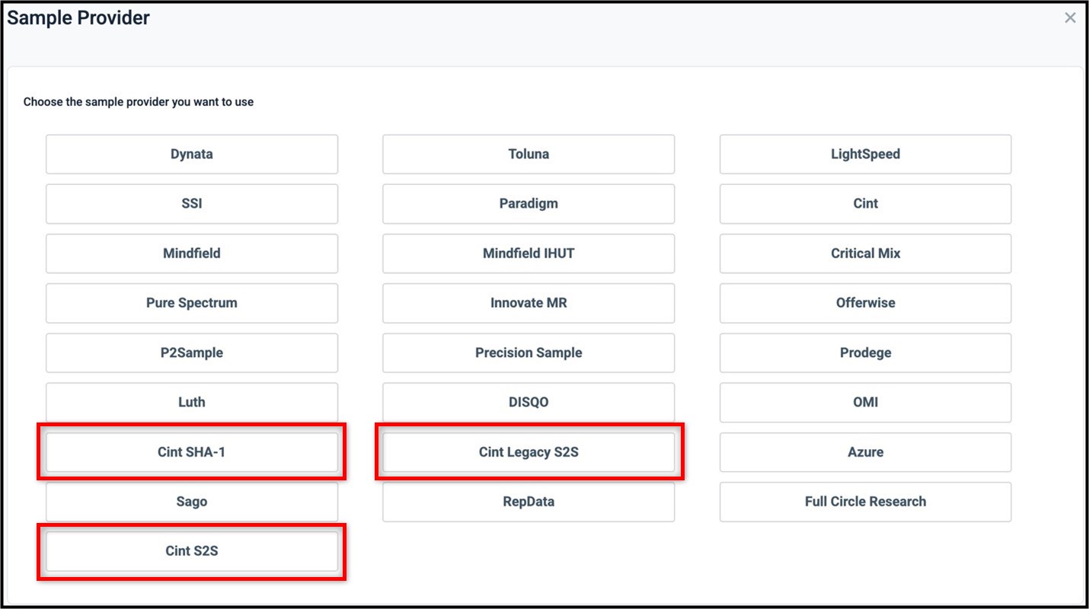Choose Pure Spectrum as provider
The image size is (1089, 609).
point(191,303)
